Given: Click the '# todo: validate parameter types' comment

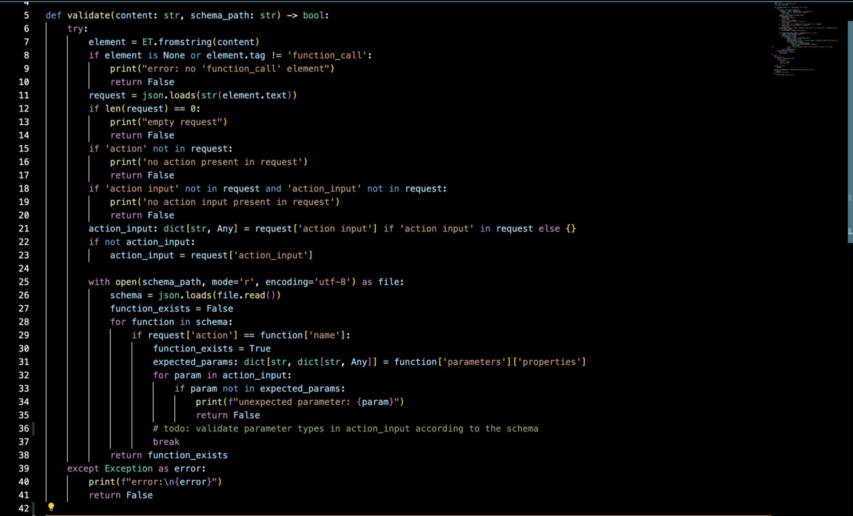Looking at the screenshot, I should 345,428.
